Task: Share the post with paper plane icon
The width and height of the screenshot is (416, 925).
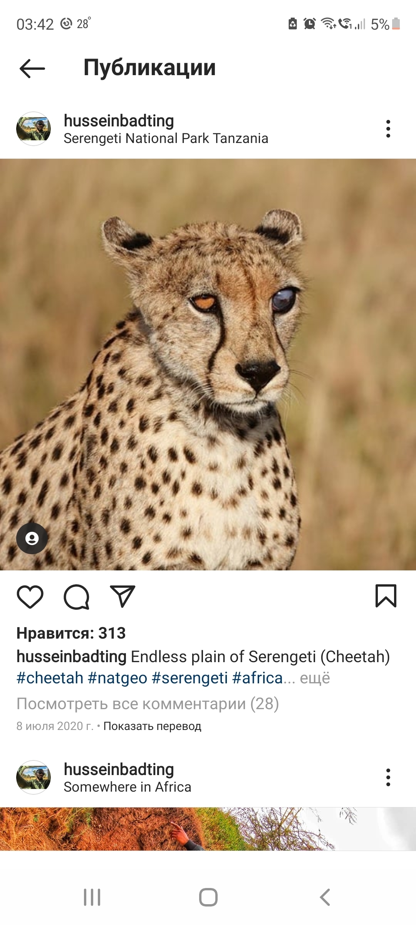Action: (122, 596)
